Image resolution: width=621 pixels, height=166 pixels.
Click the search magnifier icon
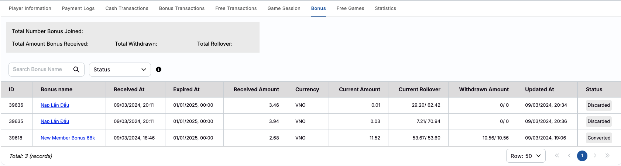pos(76,70)
